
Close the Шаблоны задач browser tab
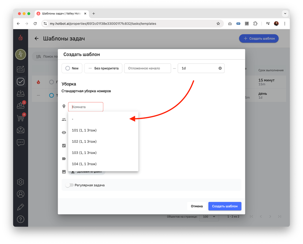point(85,14)
